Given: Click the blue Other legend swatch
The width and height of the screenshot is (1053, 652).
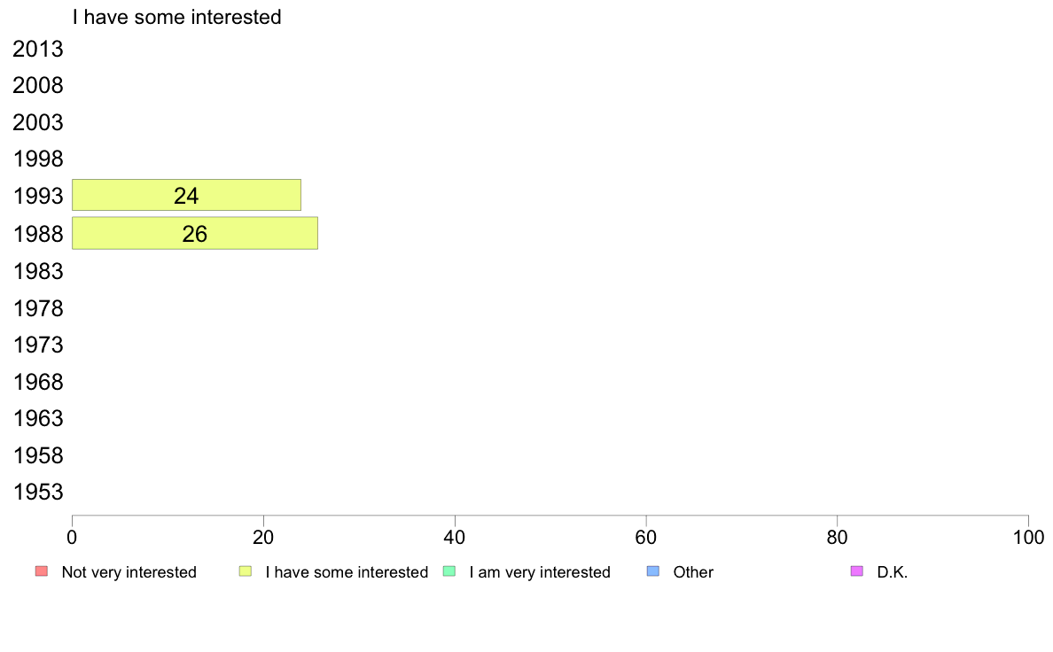Looking at the screenshot, I should [x=652, y=571].
